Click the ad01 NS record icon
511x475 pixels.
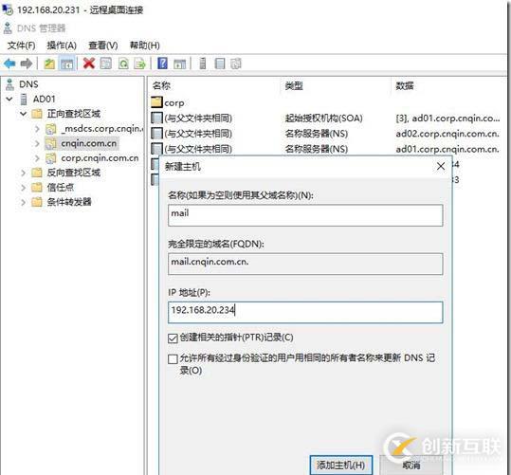coord(156,148)
